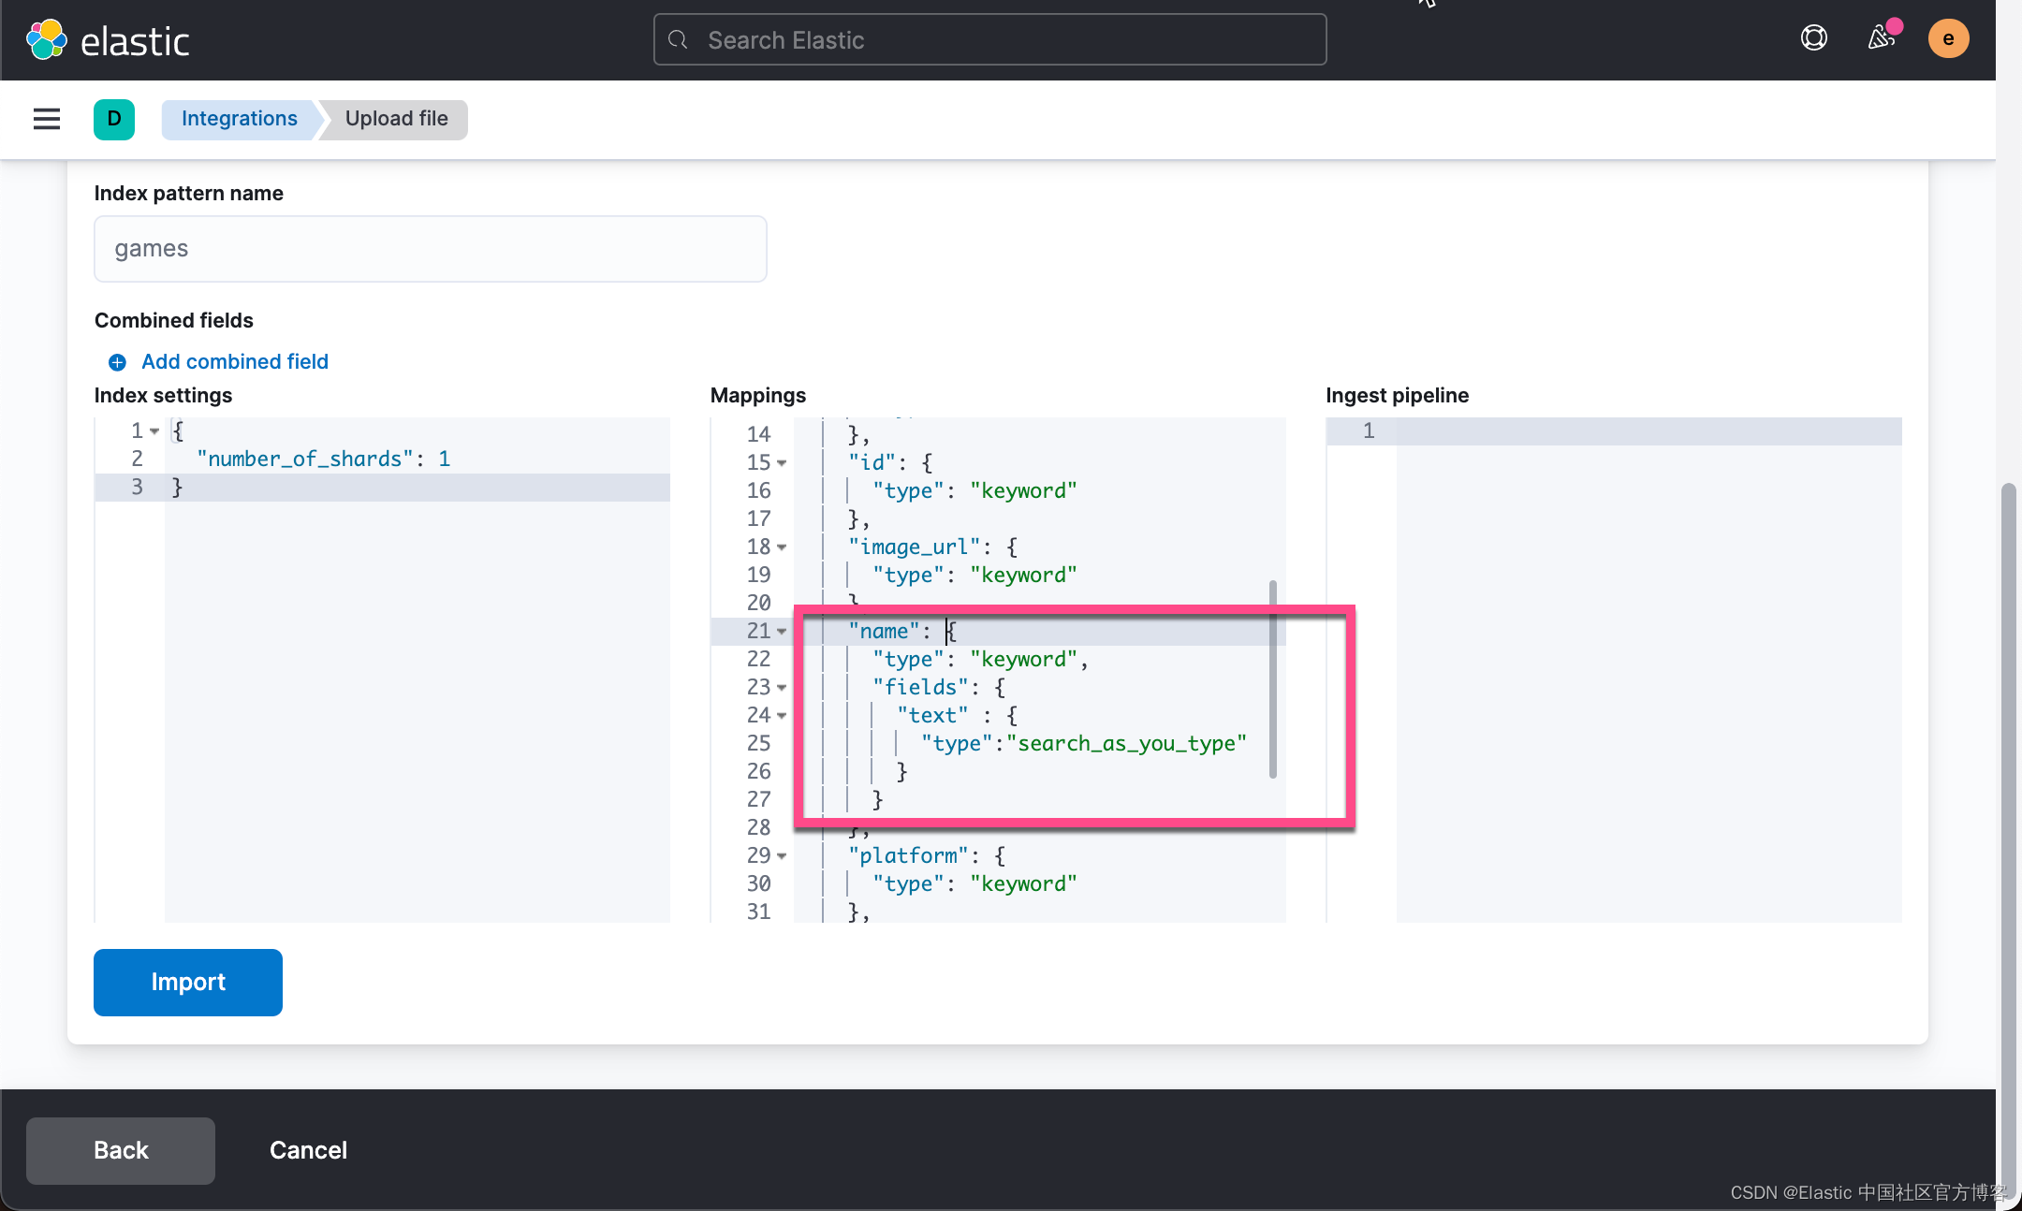Open the user avatar menu
The width and height of the screenshot is (2022, 1211).
click(1948, 38)
